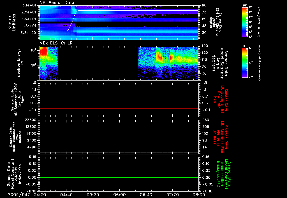Click the '206' telemetry position tick
This screenshot has height=198, width=287.
[205, 127]
